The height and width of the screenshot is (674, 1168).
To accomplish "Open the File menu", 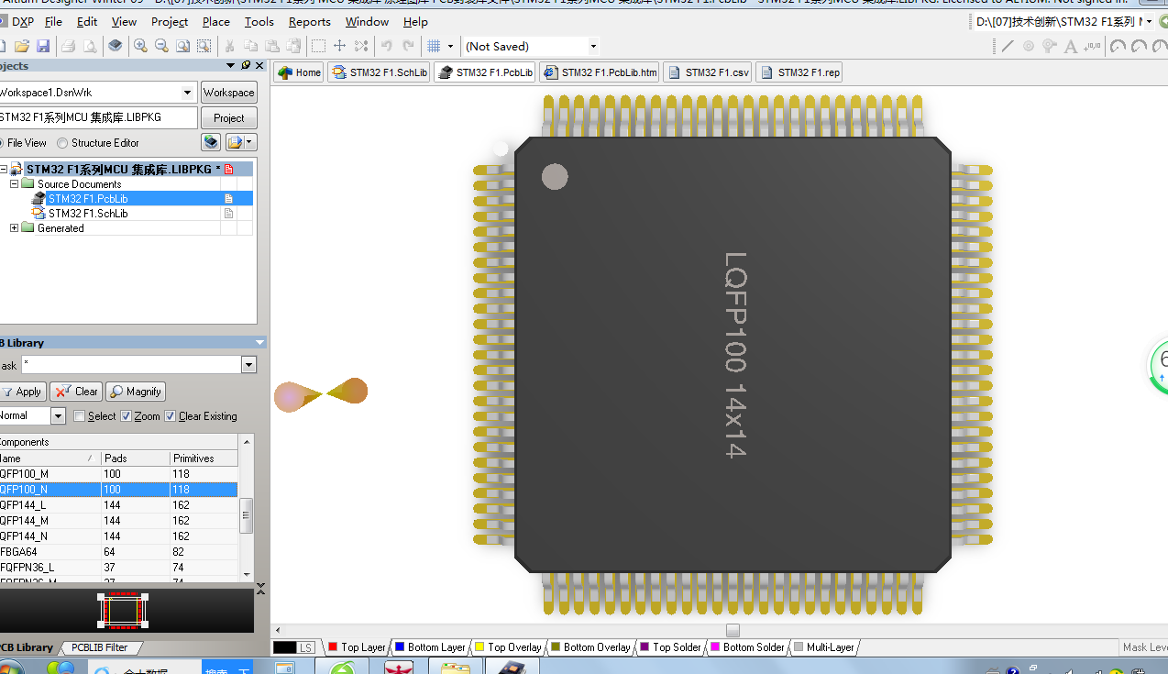I will click(x=53, y=21).
